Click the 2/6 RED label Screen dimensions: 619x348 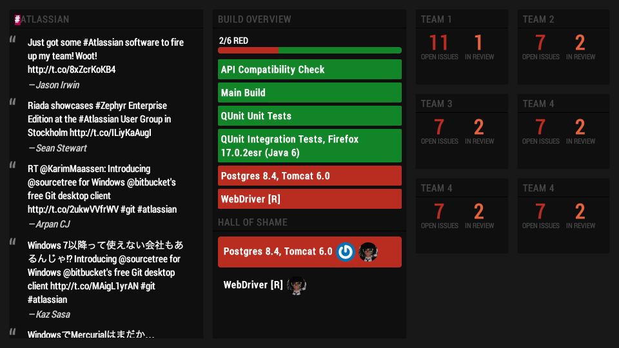[x=233, y=41]
